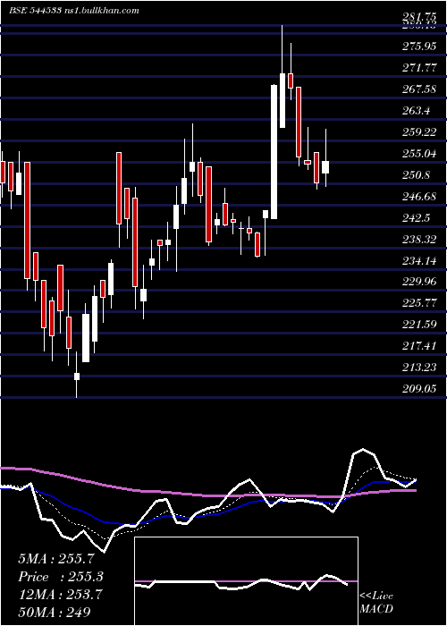Click the 267.58 price axis label
447x626 pixels.
point(419,89)
